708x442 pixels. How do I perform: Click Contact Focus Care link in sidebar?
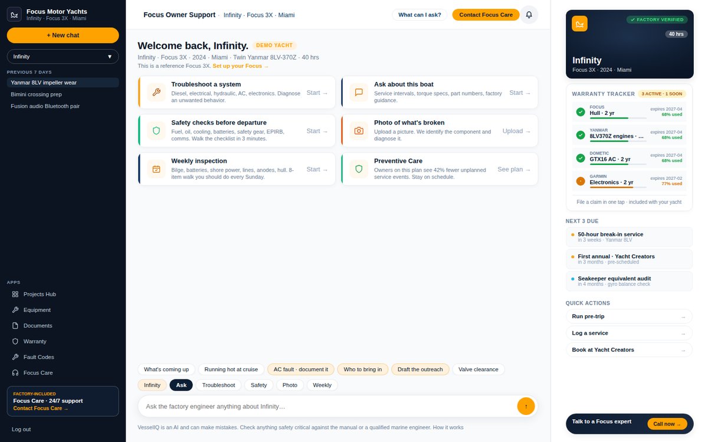(41, 408)
